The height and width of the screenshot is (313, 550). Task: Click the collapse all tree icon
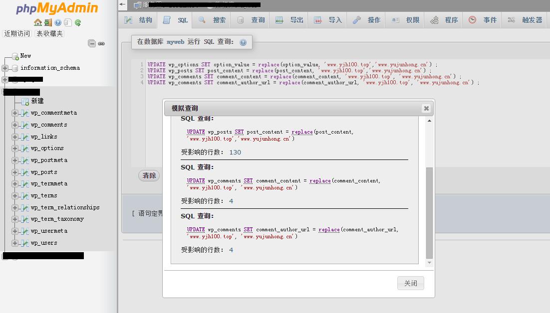pyautogui.click(x=92, y=43)
